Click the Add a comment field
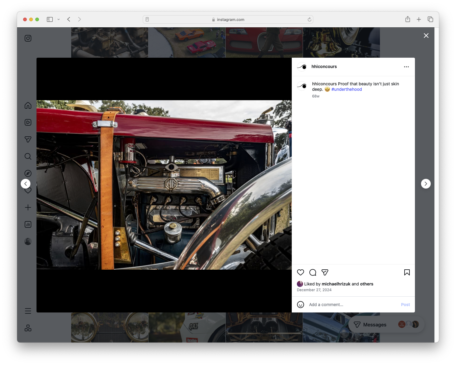 (335, 304)
